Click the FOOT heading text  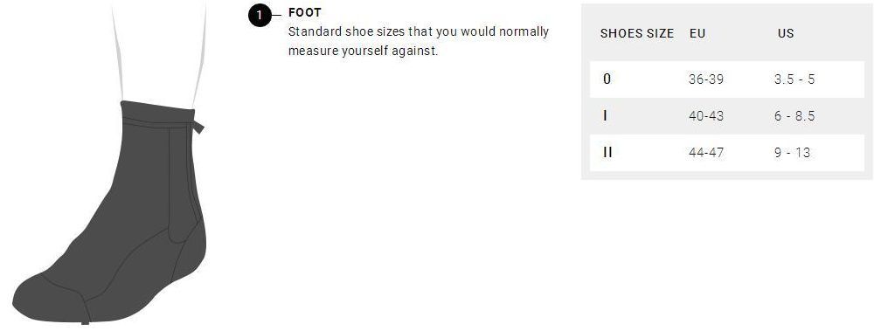click(x=305, y=12)
